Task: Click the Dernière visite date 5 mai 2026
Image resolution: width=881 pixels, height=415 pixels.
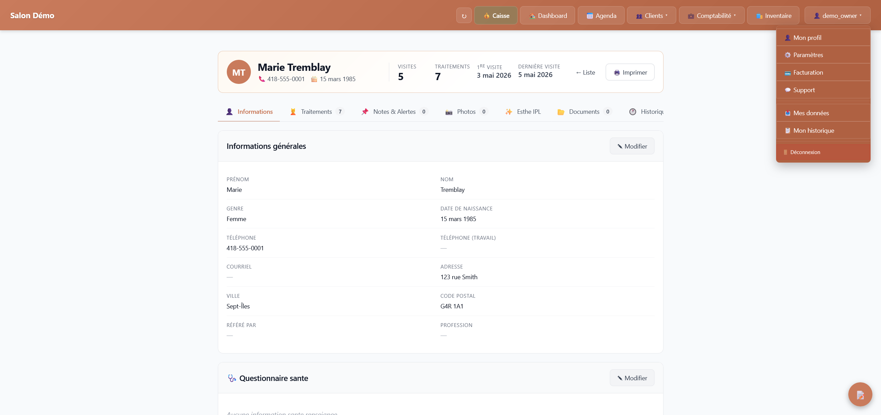Action: 535,75
